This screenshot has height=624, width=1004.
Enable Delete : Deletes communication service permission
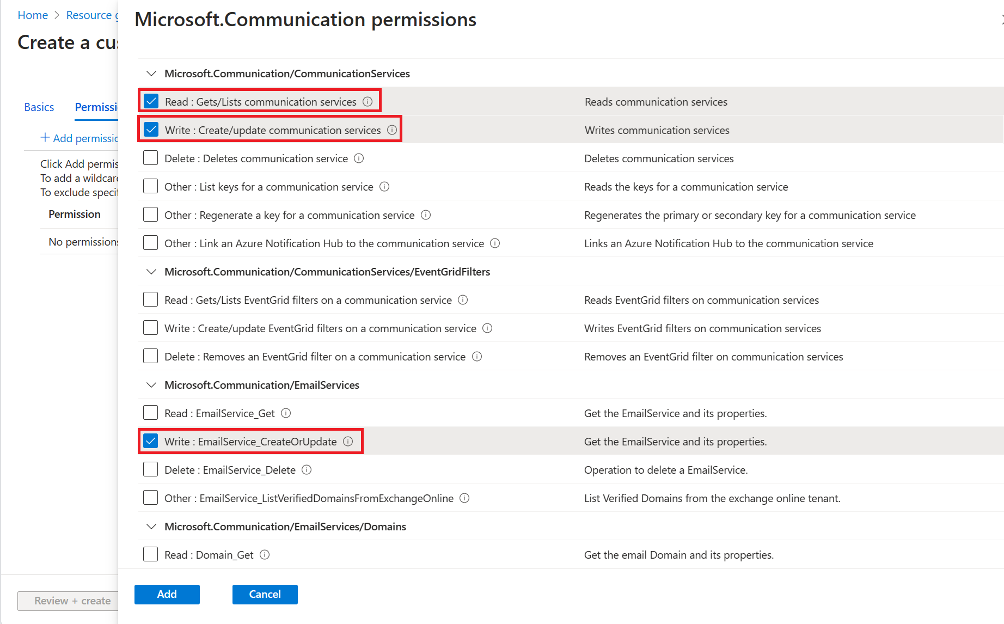pos(150,157)
